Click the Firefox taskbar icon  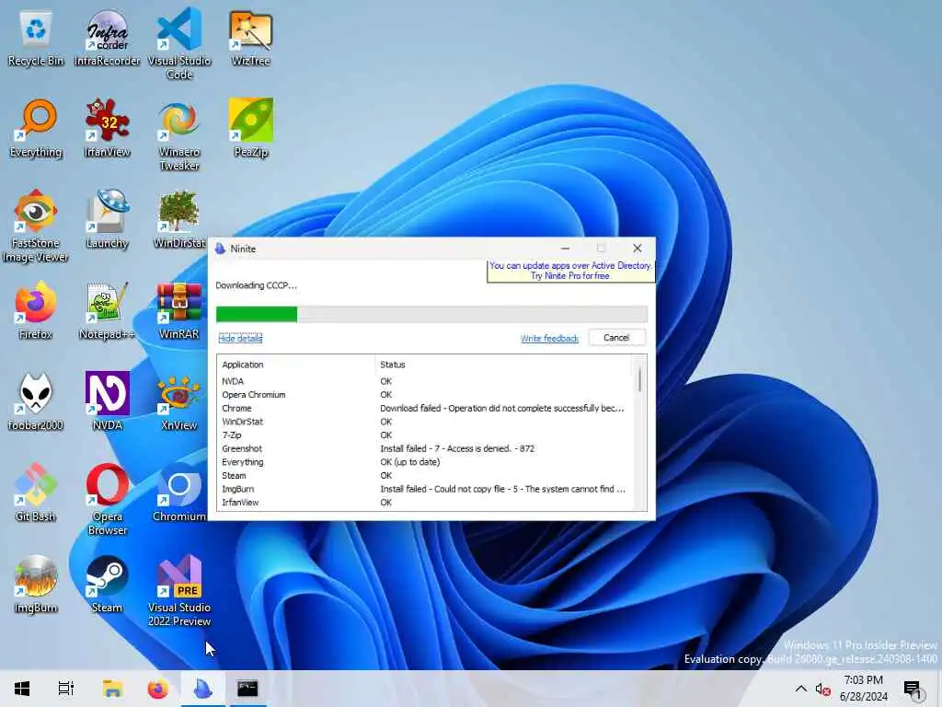point(158,689)
